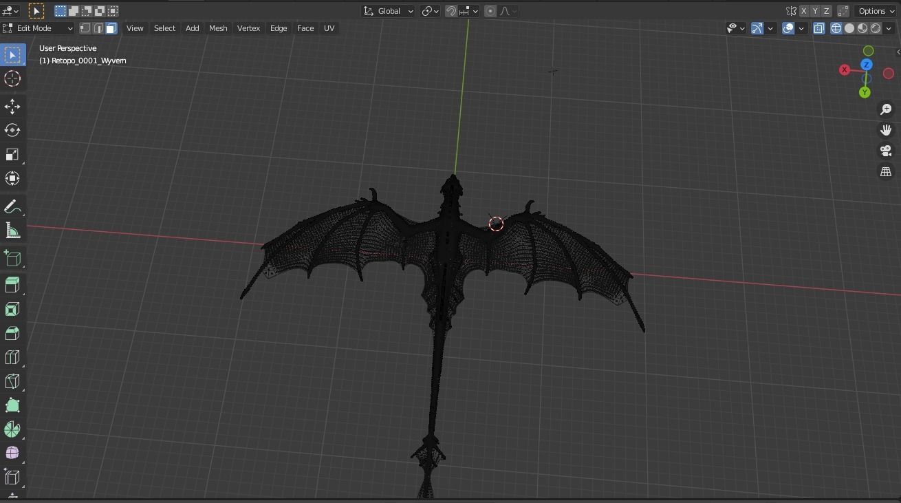Image resolution: width=901 pixels, height=503 pixels.
Task: Select the Transform tool
Action: (x=12, y=178)
